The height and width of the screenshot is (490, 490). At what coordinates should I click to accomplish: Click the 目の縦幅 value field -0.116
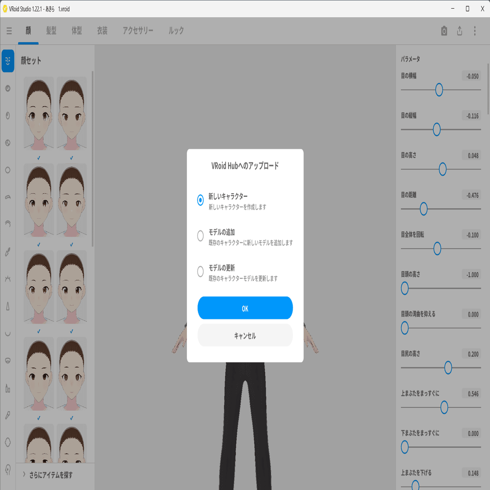[471, 116]
